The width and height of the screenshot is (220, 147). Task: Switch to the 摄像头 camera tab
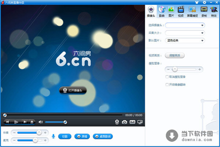click(x=151, y=12)
